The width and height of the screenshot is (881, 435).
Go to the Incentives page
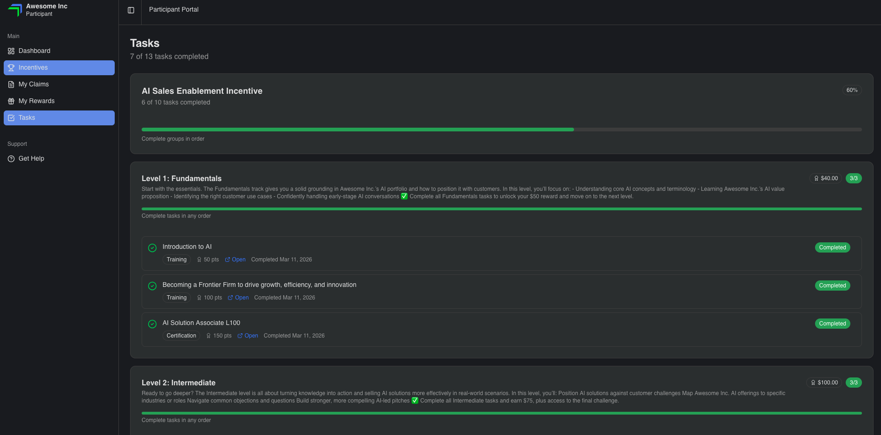pyautogui.click(x=59, y=68)
